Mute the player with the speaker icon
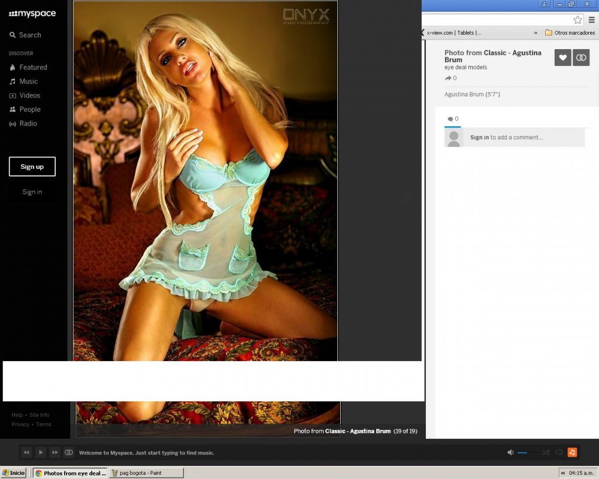The image size is (599, 479). point(510,453)
